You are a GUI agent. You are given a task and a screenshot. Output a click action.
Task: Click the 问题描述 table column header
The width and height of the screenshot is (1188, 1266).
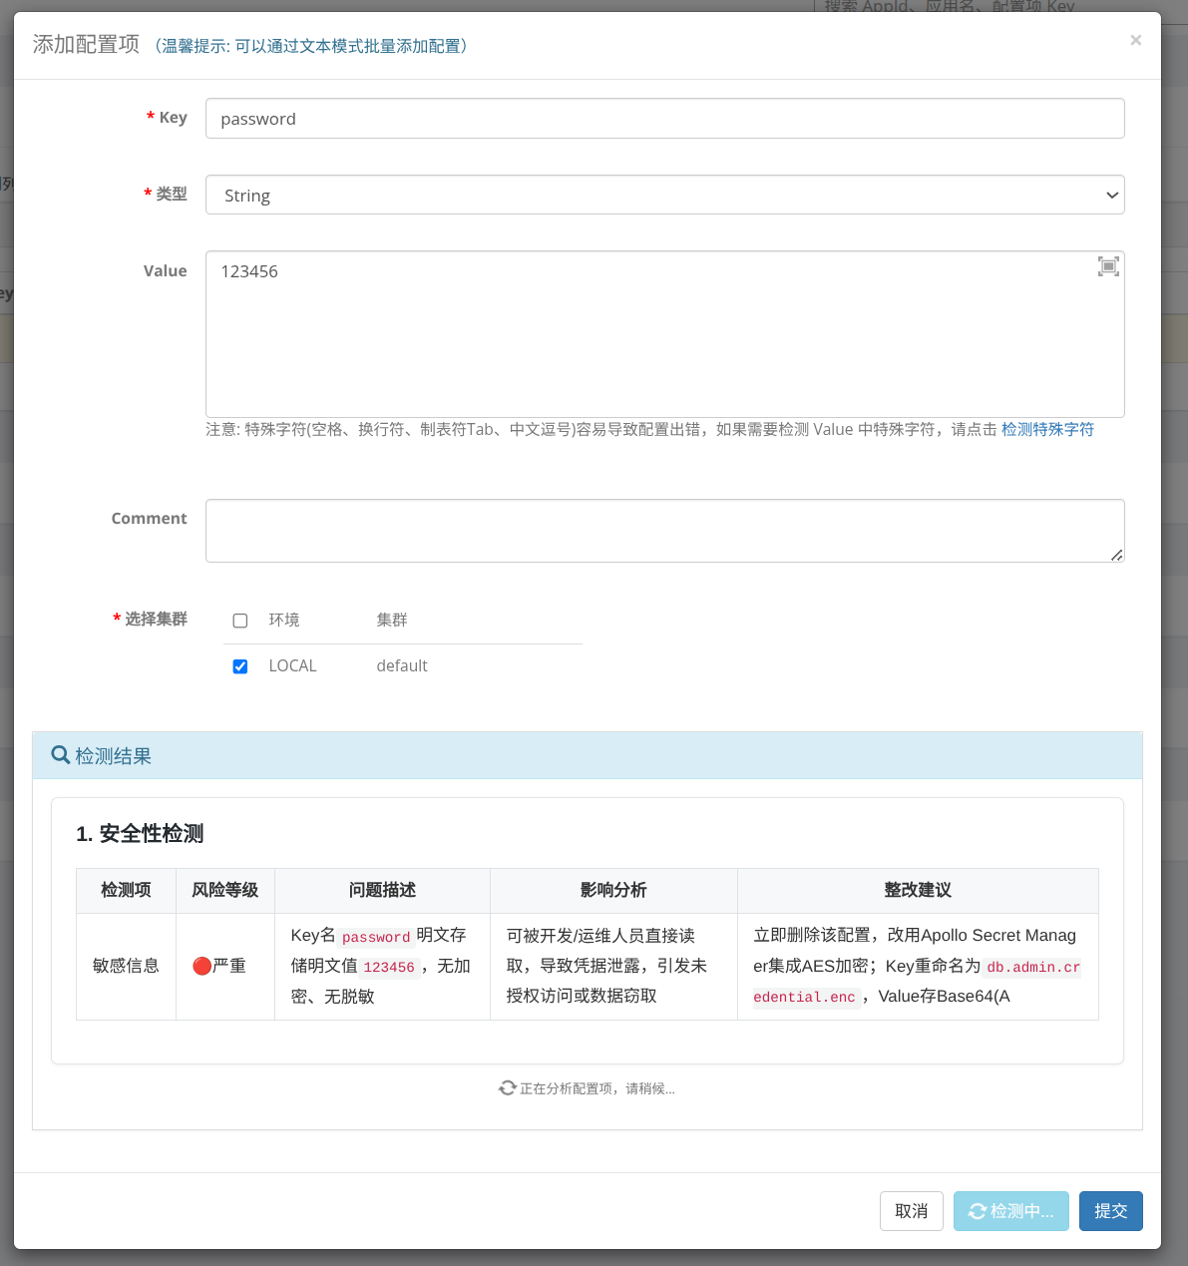[382, 890]
